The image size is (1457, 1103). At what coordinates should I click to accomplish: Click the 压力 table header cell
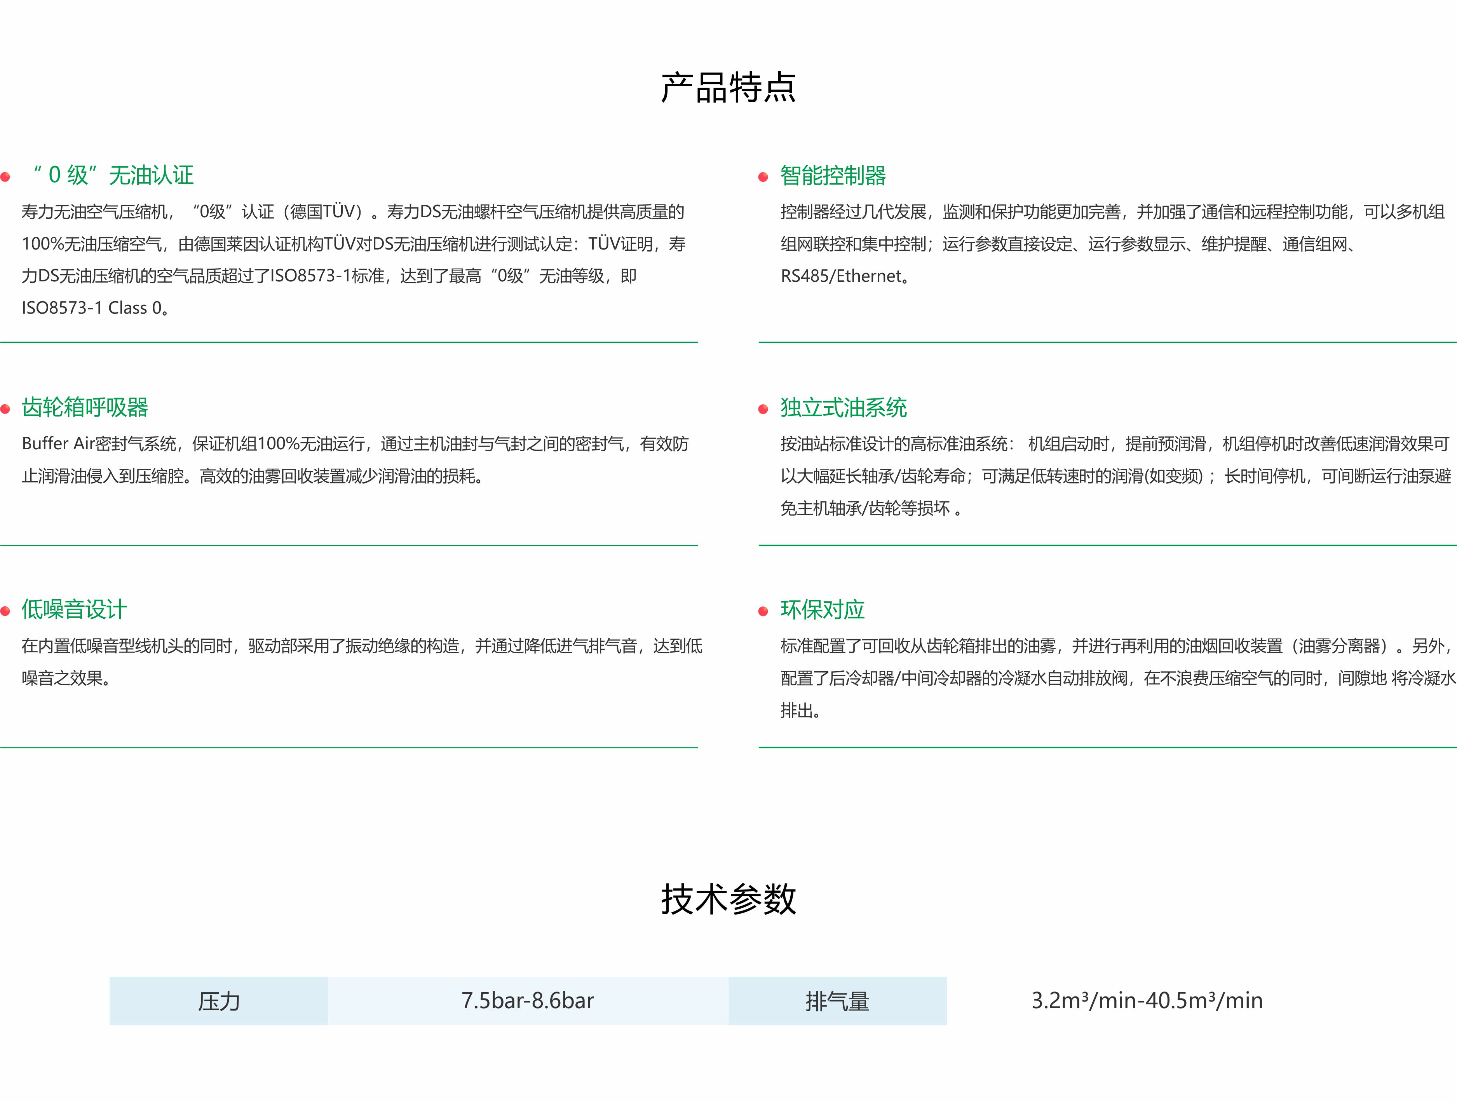[x=219, y=1001]
